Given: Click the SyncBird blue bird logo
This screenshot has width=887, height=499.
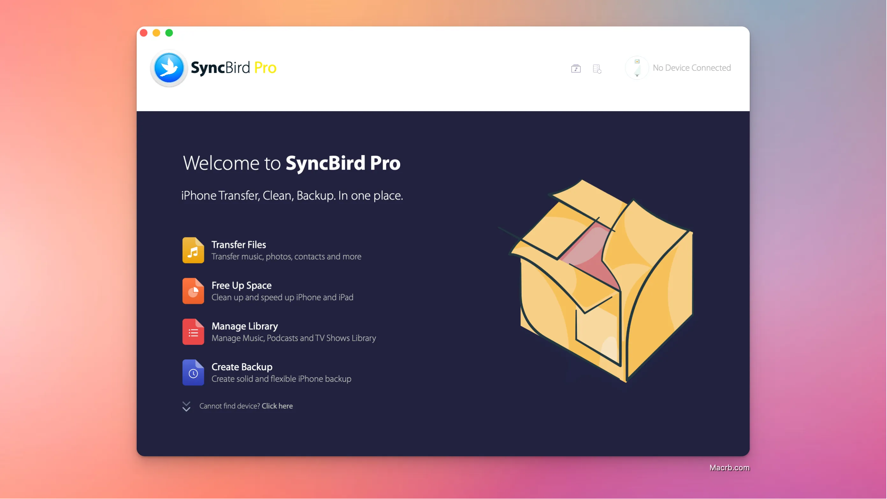Looking at the screenshot, I should coord(169,68).
